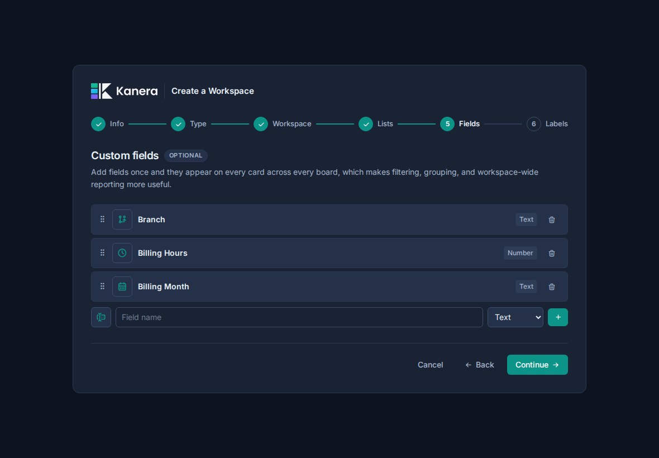659x458 pixels.
Task: Open the icon picker for the new field
Action: click(101, 317)
